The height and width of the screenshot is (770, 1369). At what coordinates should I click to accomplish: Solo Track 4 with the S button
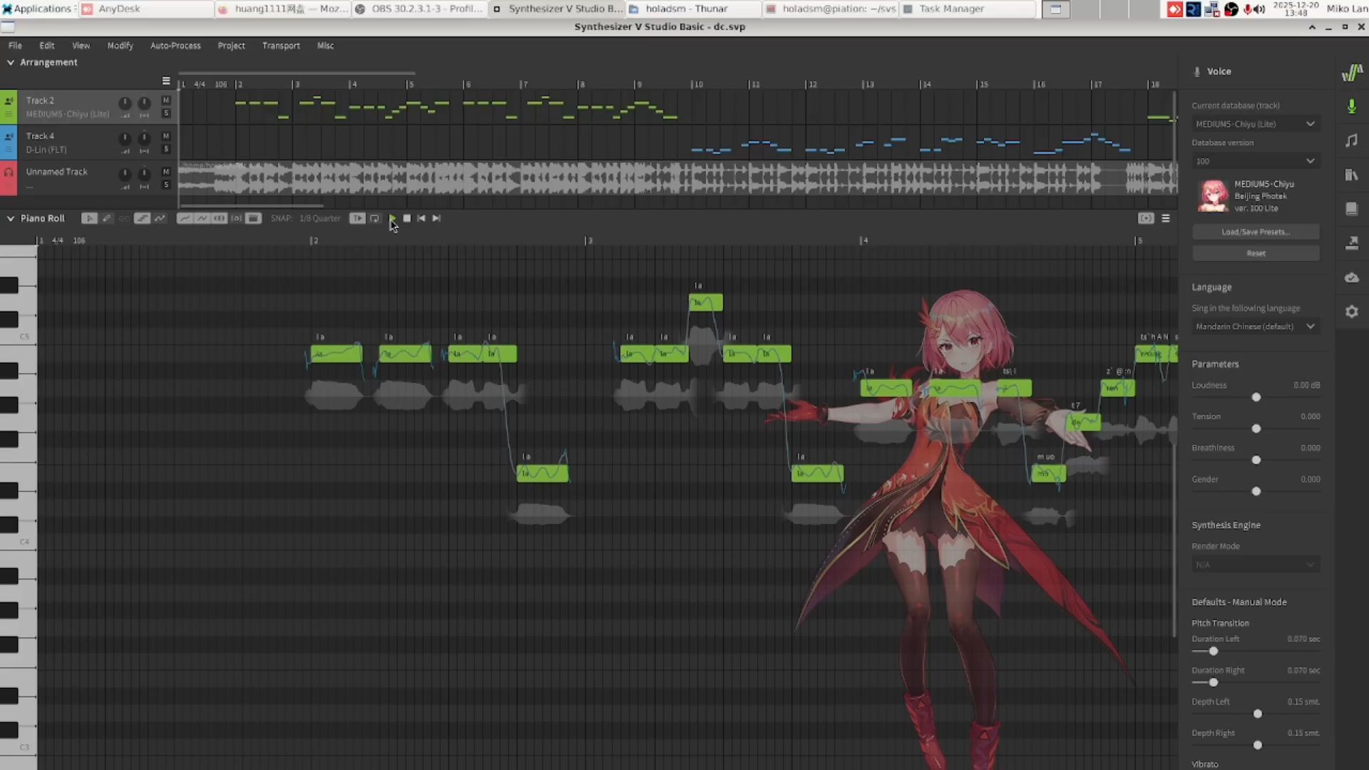point(166,149)
